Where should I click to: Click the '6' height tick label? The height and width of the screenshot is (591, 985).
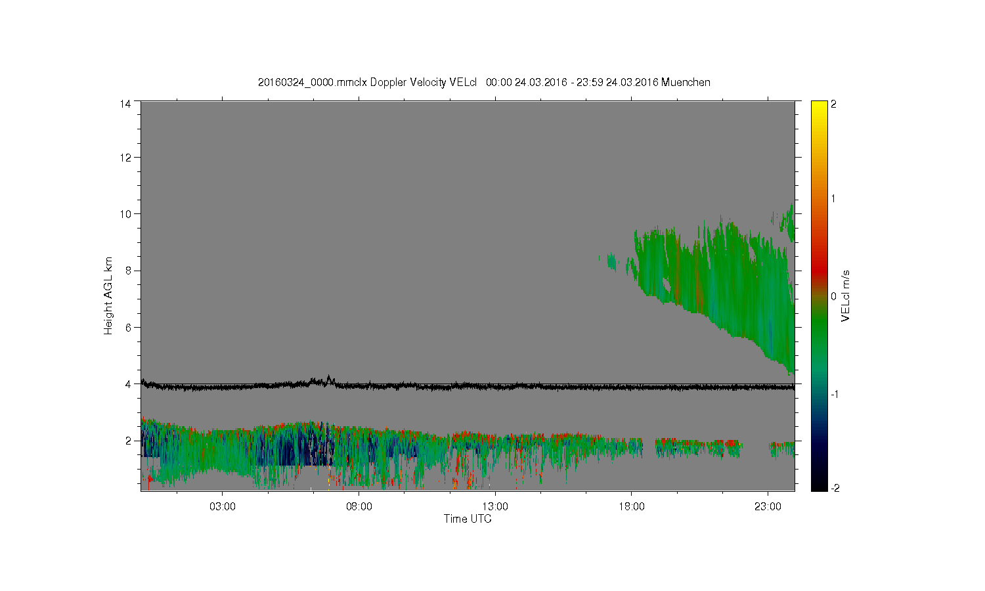coord(129,327)
